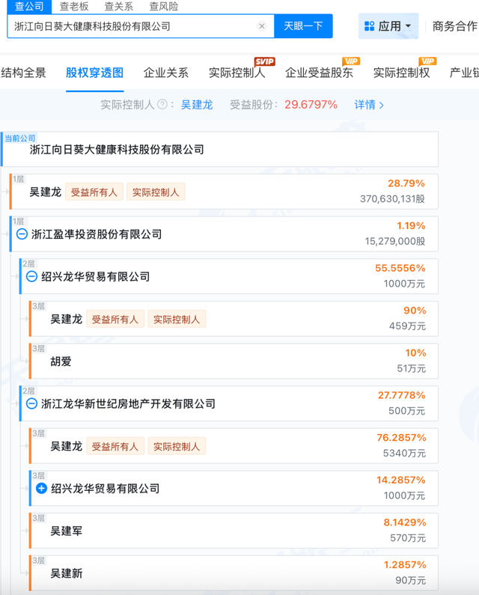The image size is (479, 595).
Task: Collapse the 浙江盈準投资股份有限公司 node
Action: coord(22,234)
